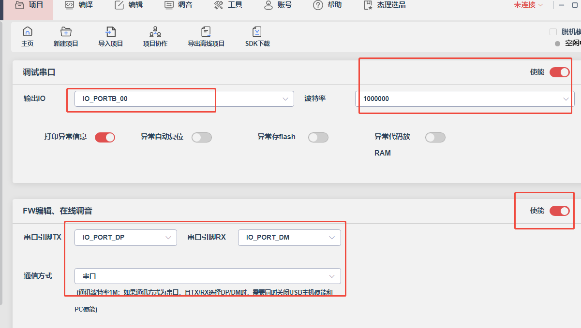Open the 串口引脚TX dropdown
This screenshot has height=328, width=581.
tap(126, 238)
